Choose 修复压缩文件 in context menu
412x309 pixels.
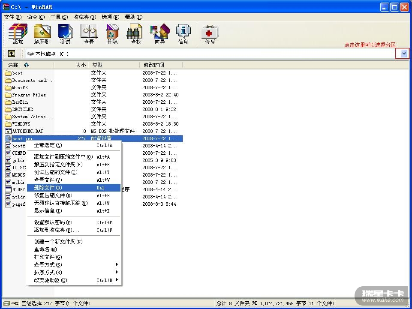point(74,195)
